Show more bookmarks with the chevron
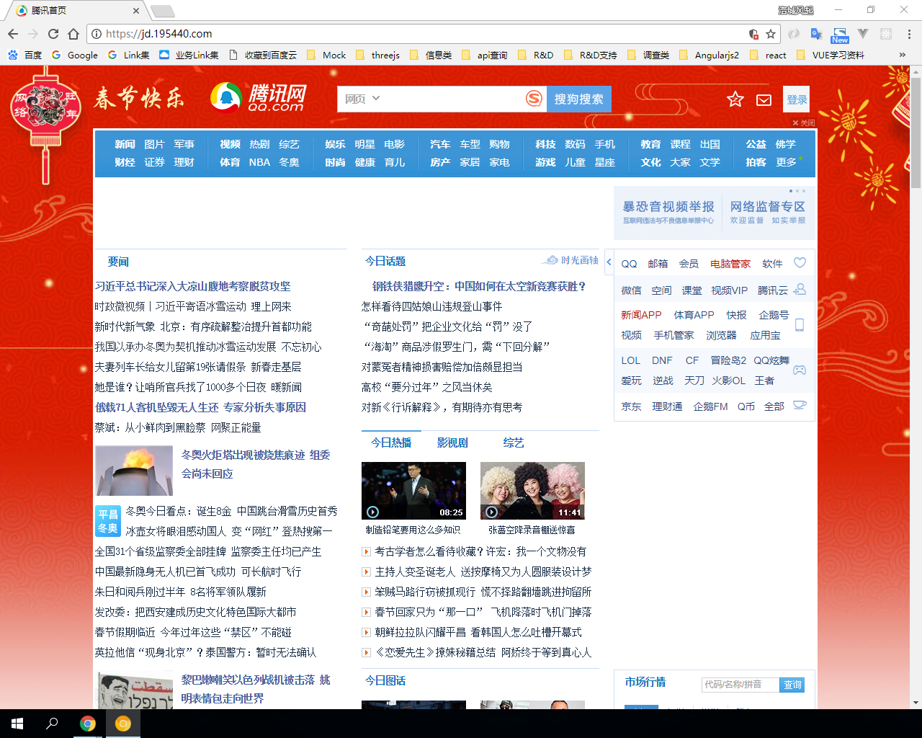922x738 pixels. (x=903, y=55)
